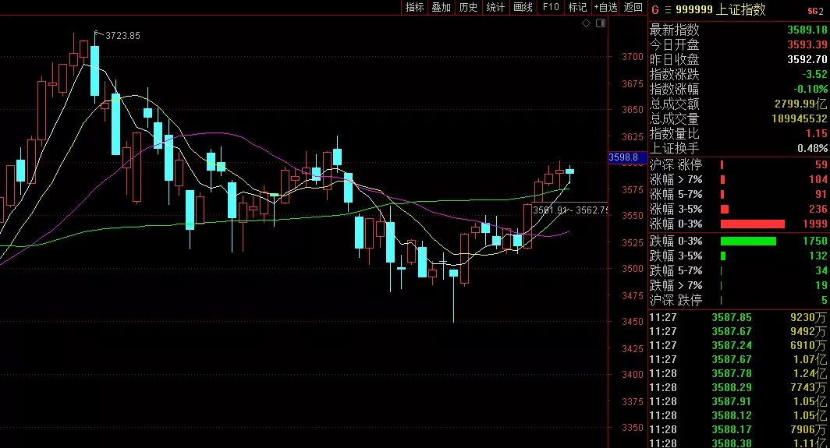Click the red G icon beside 999999
Screen dimensions: 830x448
point(655,10)
